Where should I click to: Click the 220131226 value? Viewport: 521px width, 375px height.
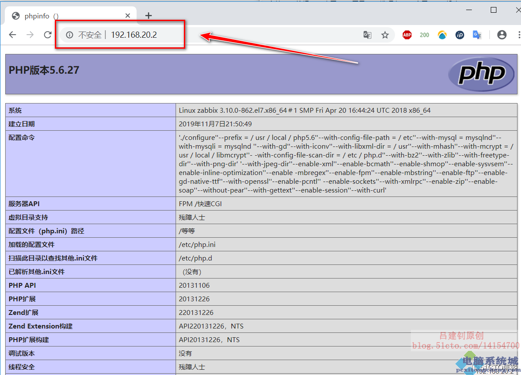(196, 313)
